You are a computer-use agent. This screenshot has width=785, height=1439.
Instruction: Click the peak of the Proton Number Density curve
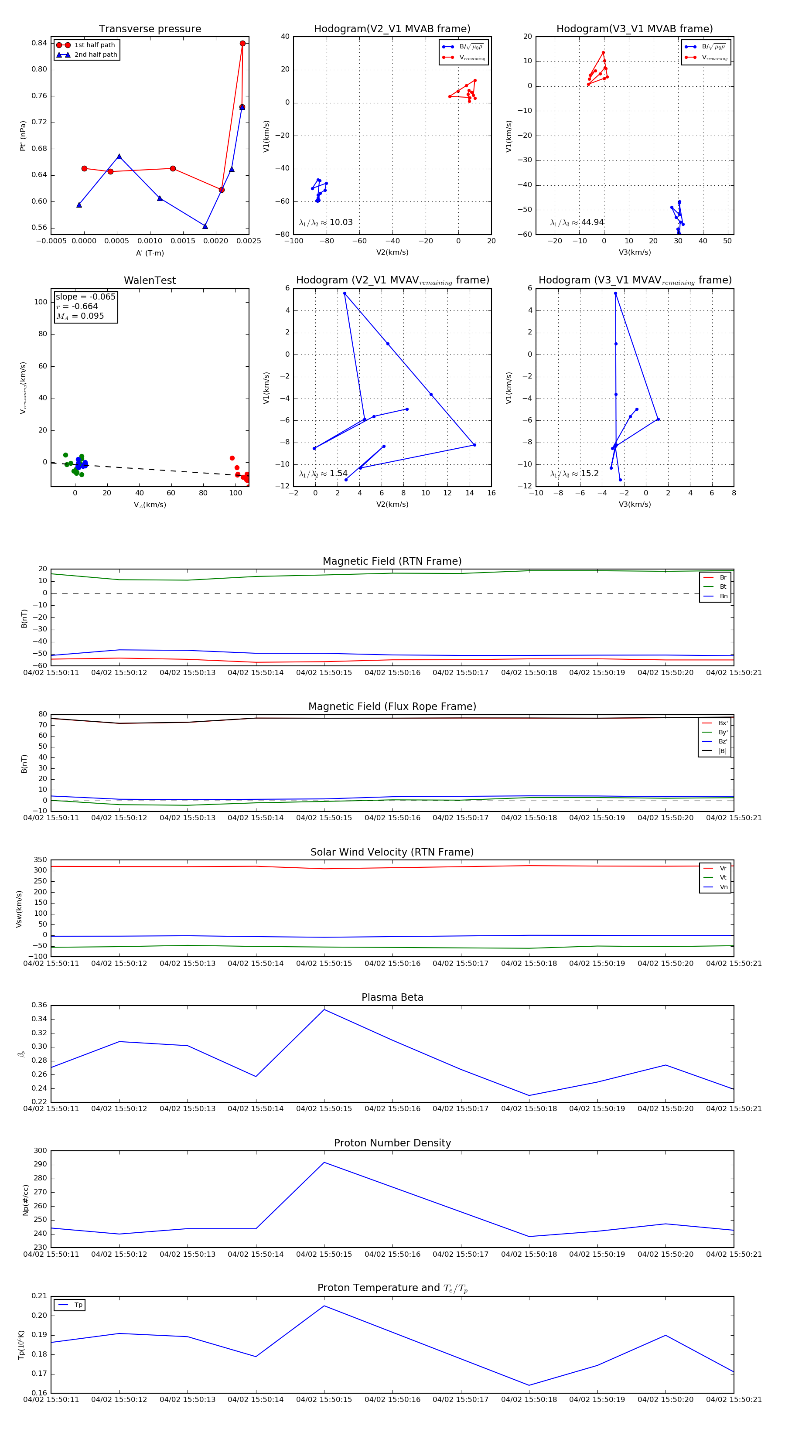[x=324, y=1163]
